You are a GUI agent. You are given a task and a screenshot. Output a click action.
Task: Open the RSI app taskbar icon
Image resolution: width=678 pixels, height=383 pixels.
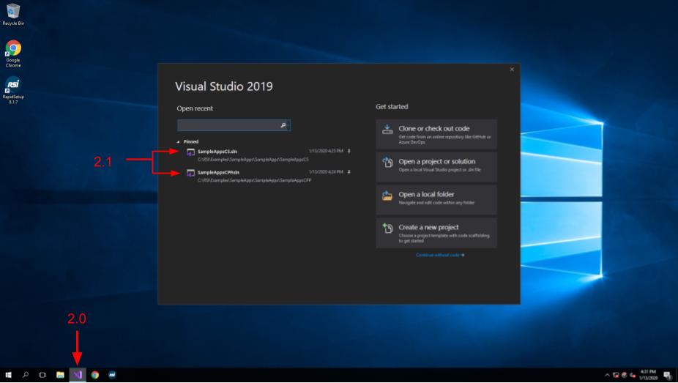pos(112,375)
